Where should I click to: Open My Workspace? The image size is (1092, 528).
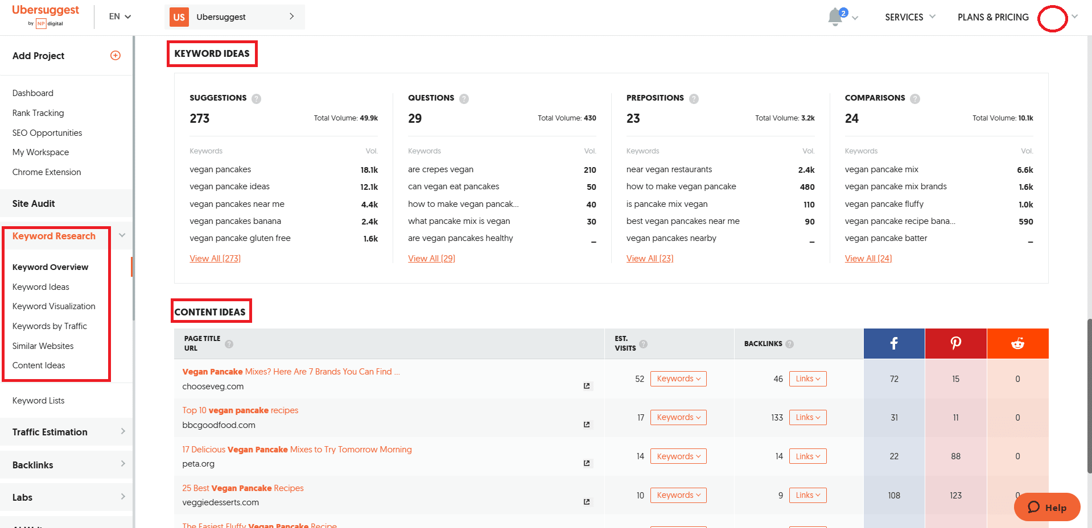(40, 152)
